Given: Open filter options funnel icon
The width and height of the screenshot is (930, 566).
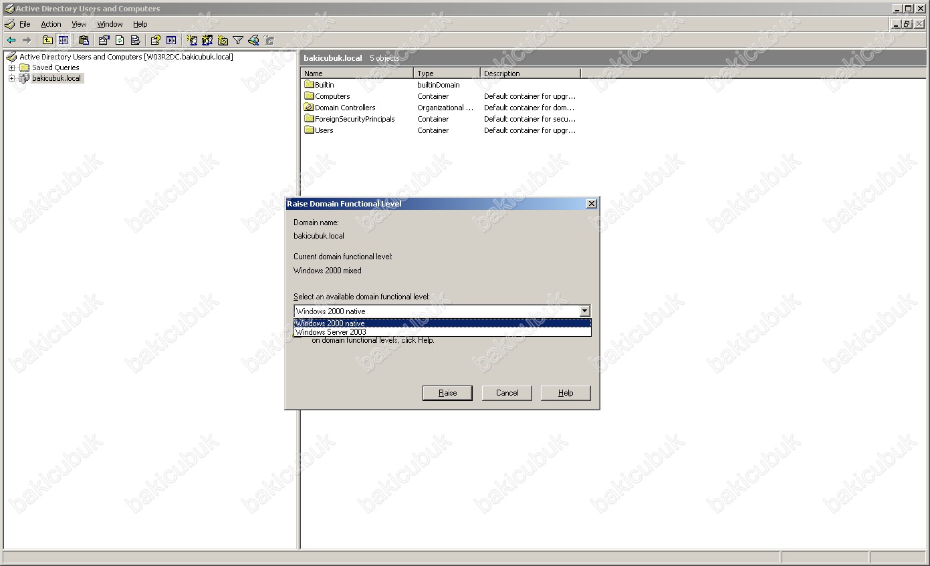Looking at the screenshot, I should [238, 40].
